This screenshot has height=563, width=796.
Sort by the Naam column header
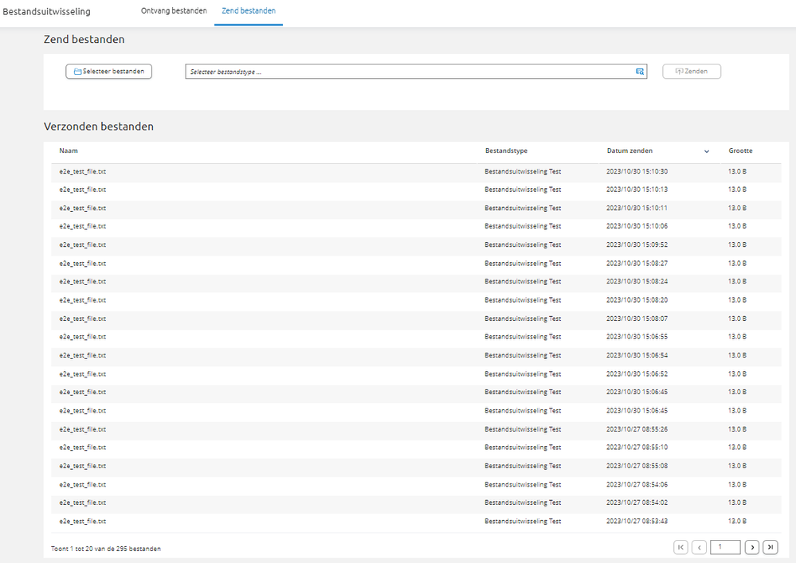coord(69,151)
